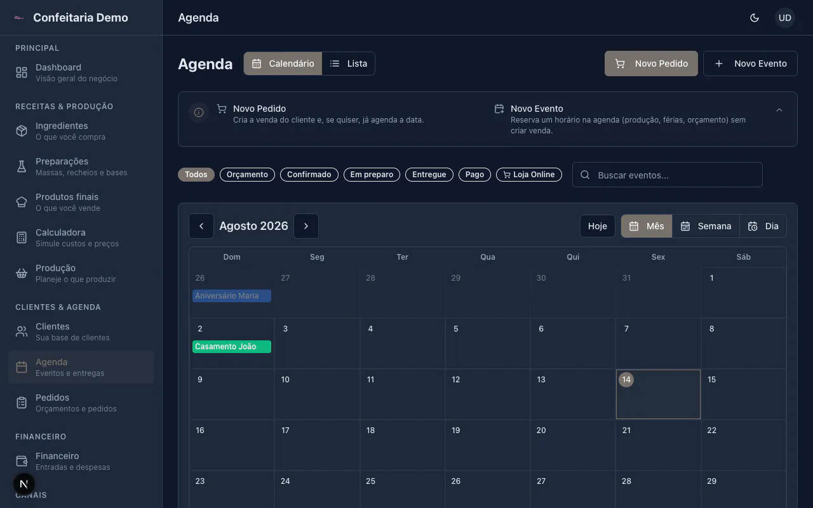This screenshot has height=508, width=813.
Task: Click the Produção basket icon
Action: coord(22,273)
